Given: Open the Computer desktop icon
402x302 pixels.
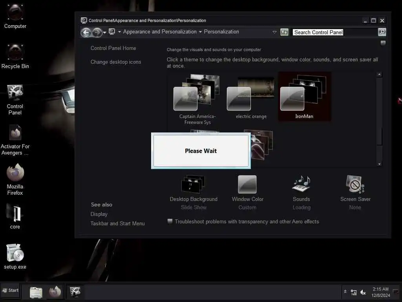Looking at the screenshot, I should point(15,17).
